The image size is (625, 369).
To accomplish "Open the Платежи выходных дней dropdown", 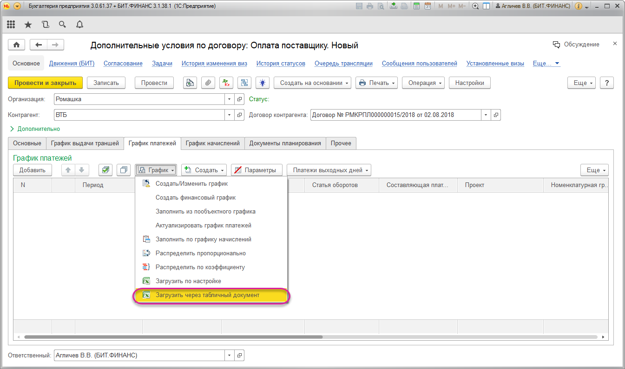I will pyautogui.click(x=329, y=170).
